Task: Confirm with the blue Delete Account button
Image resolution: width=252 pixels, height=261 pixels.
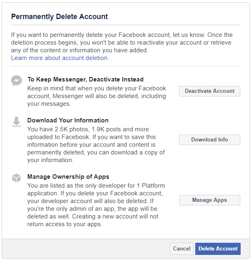Action: [218, 249]
